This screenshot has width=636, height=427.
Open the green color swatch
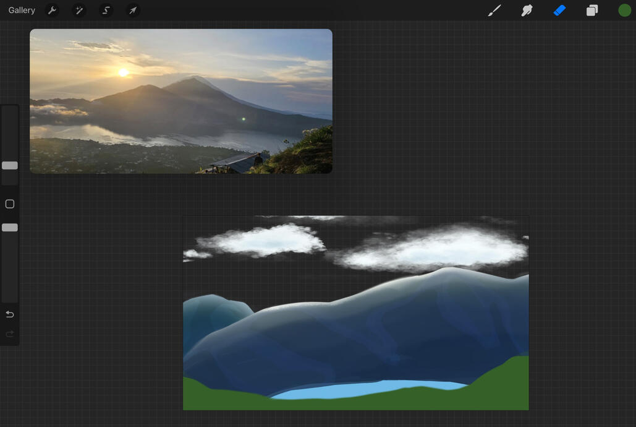coord(624,11)
